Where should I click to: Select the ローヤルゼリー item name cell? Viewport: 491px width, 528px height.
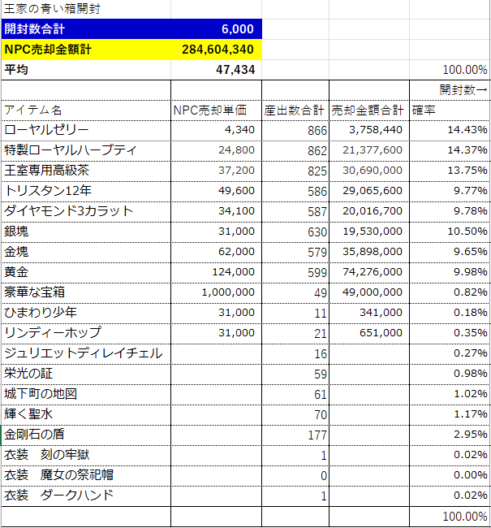(x=85, y=130)
